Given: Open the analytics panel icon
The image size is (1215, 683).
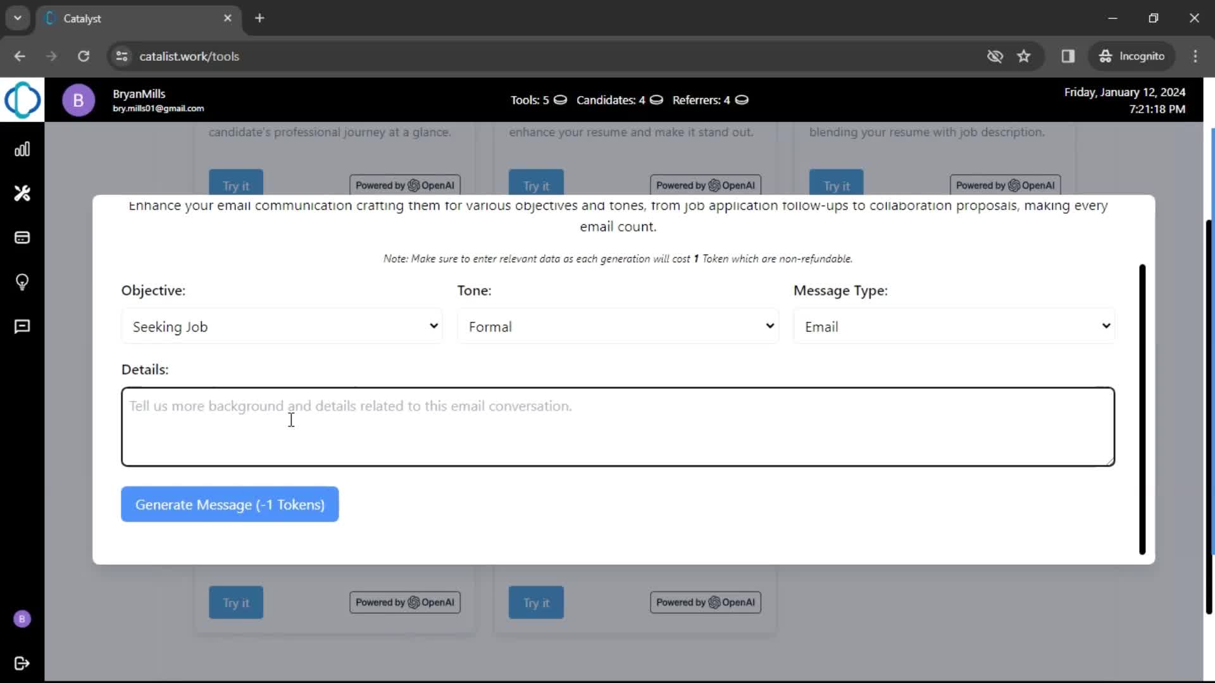Looking at the screenshot, I should pos(23,149).
